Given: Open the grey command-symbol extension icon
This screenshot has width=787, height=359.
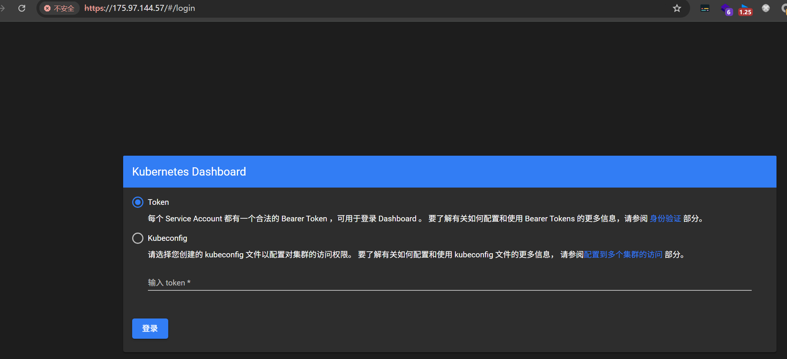Looking at the screenshot, I should [766, 8].
